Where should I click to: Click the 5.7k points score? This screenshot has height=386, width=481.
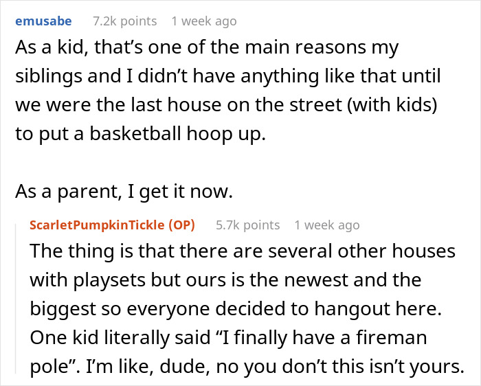pos(247,225)
